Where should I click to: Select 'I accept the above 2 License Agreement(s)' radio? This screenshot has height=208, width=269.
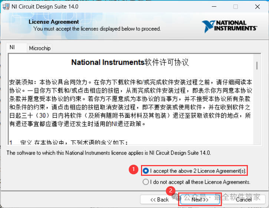coord(145,171)
